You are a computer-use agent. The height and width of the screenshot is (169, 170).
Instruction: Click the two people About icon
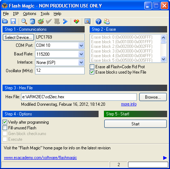click(x=107, y=21)
